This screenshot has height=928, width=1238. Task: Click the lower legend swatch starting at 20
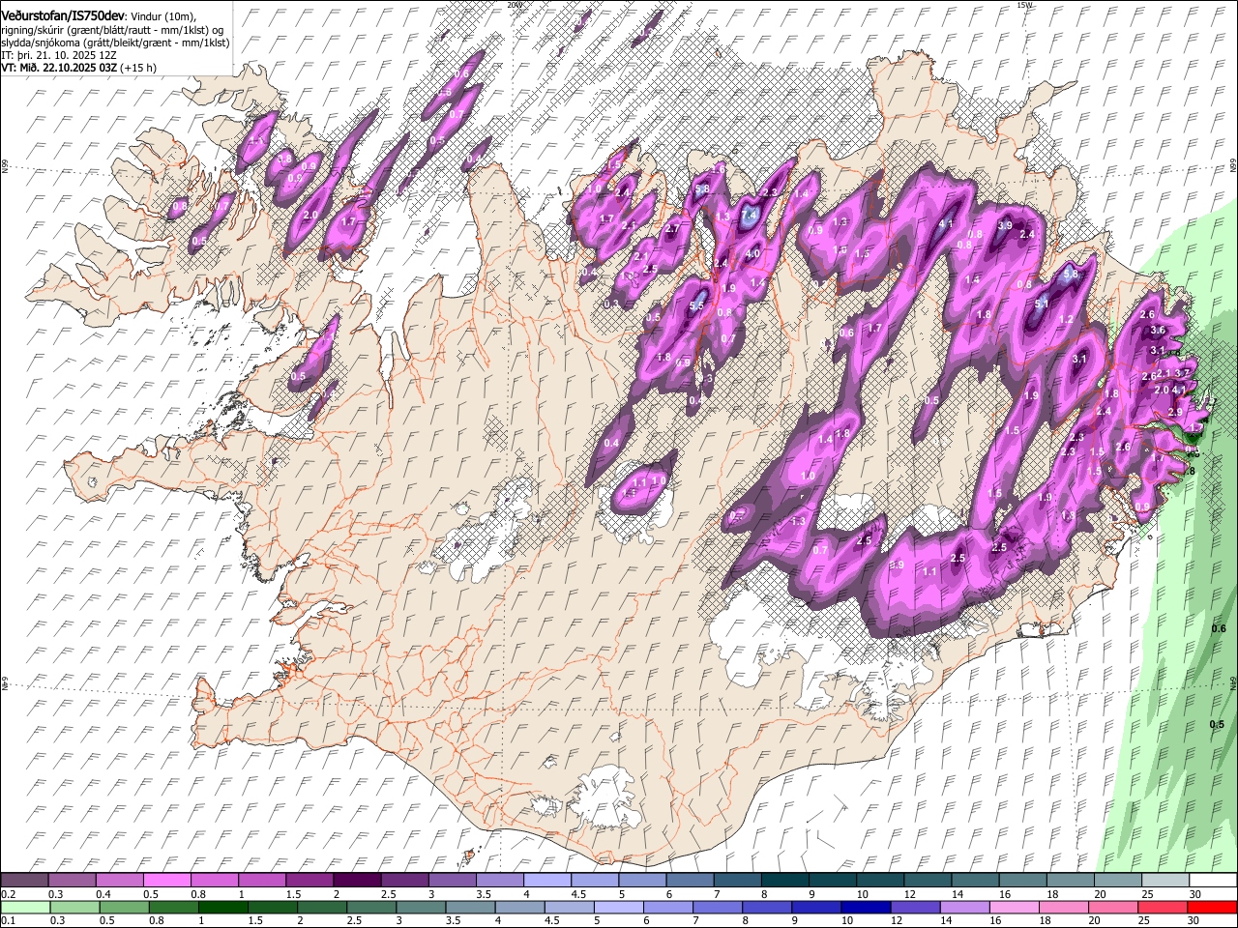pos(1113,907)
